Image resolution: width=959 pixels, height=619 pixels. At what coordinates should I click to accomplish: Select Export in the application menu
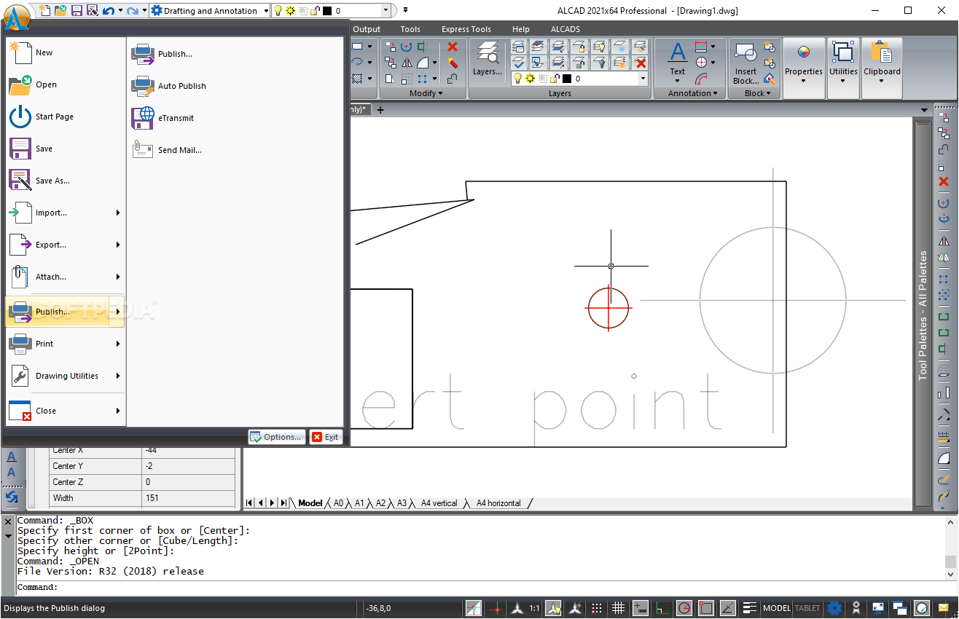[x=65, y=245]
